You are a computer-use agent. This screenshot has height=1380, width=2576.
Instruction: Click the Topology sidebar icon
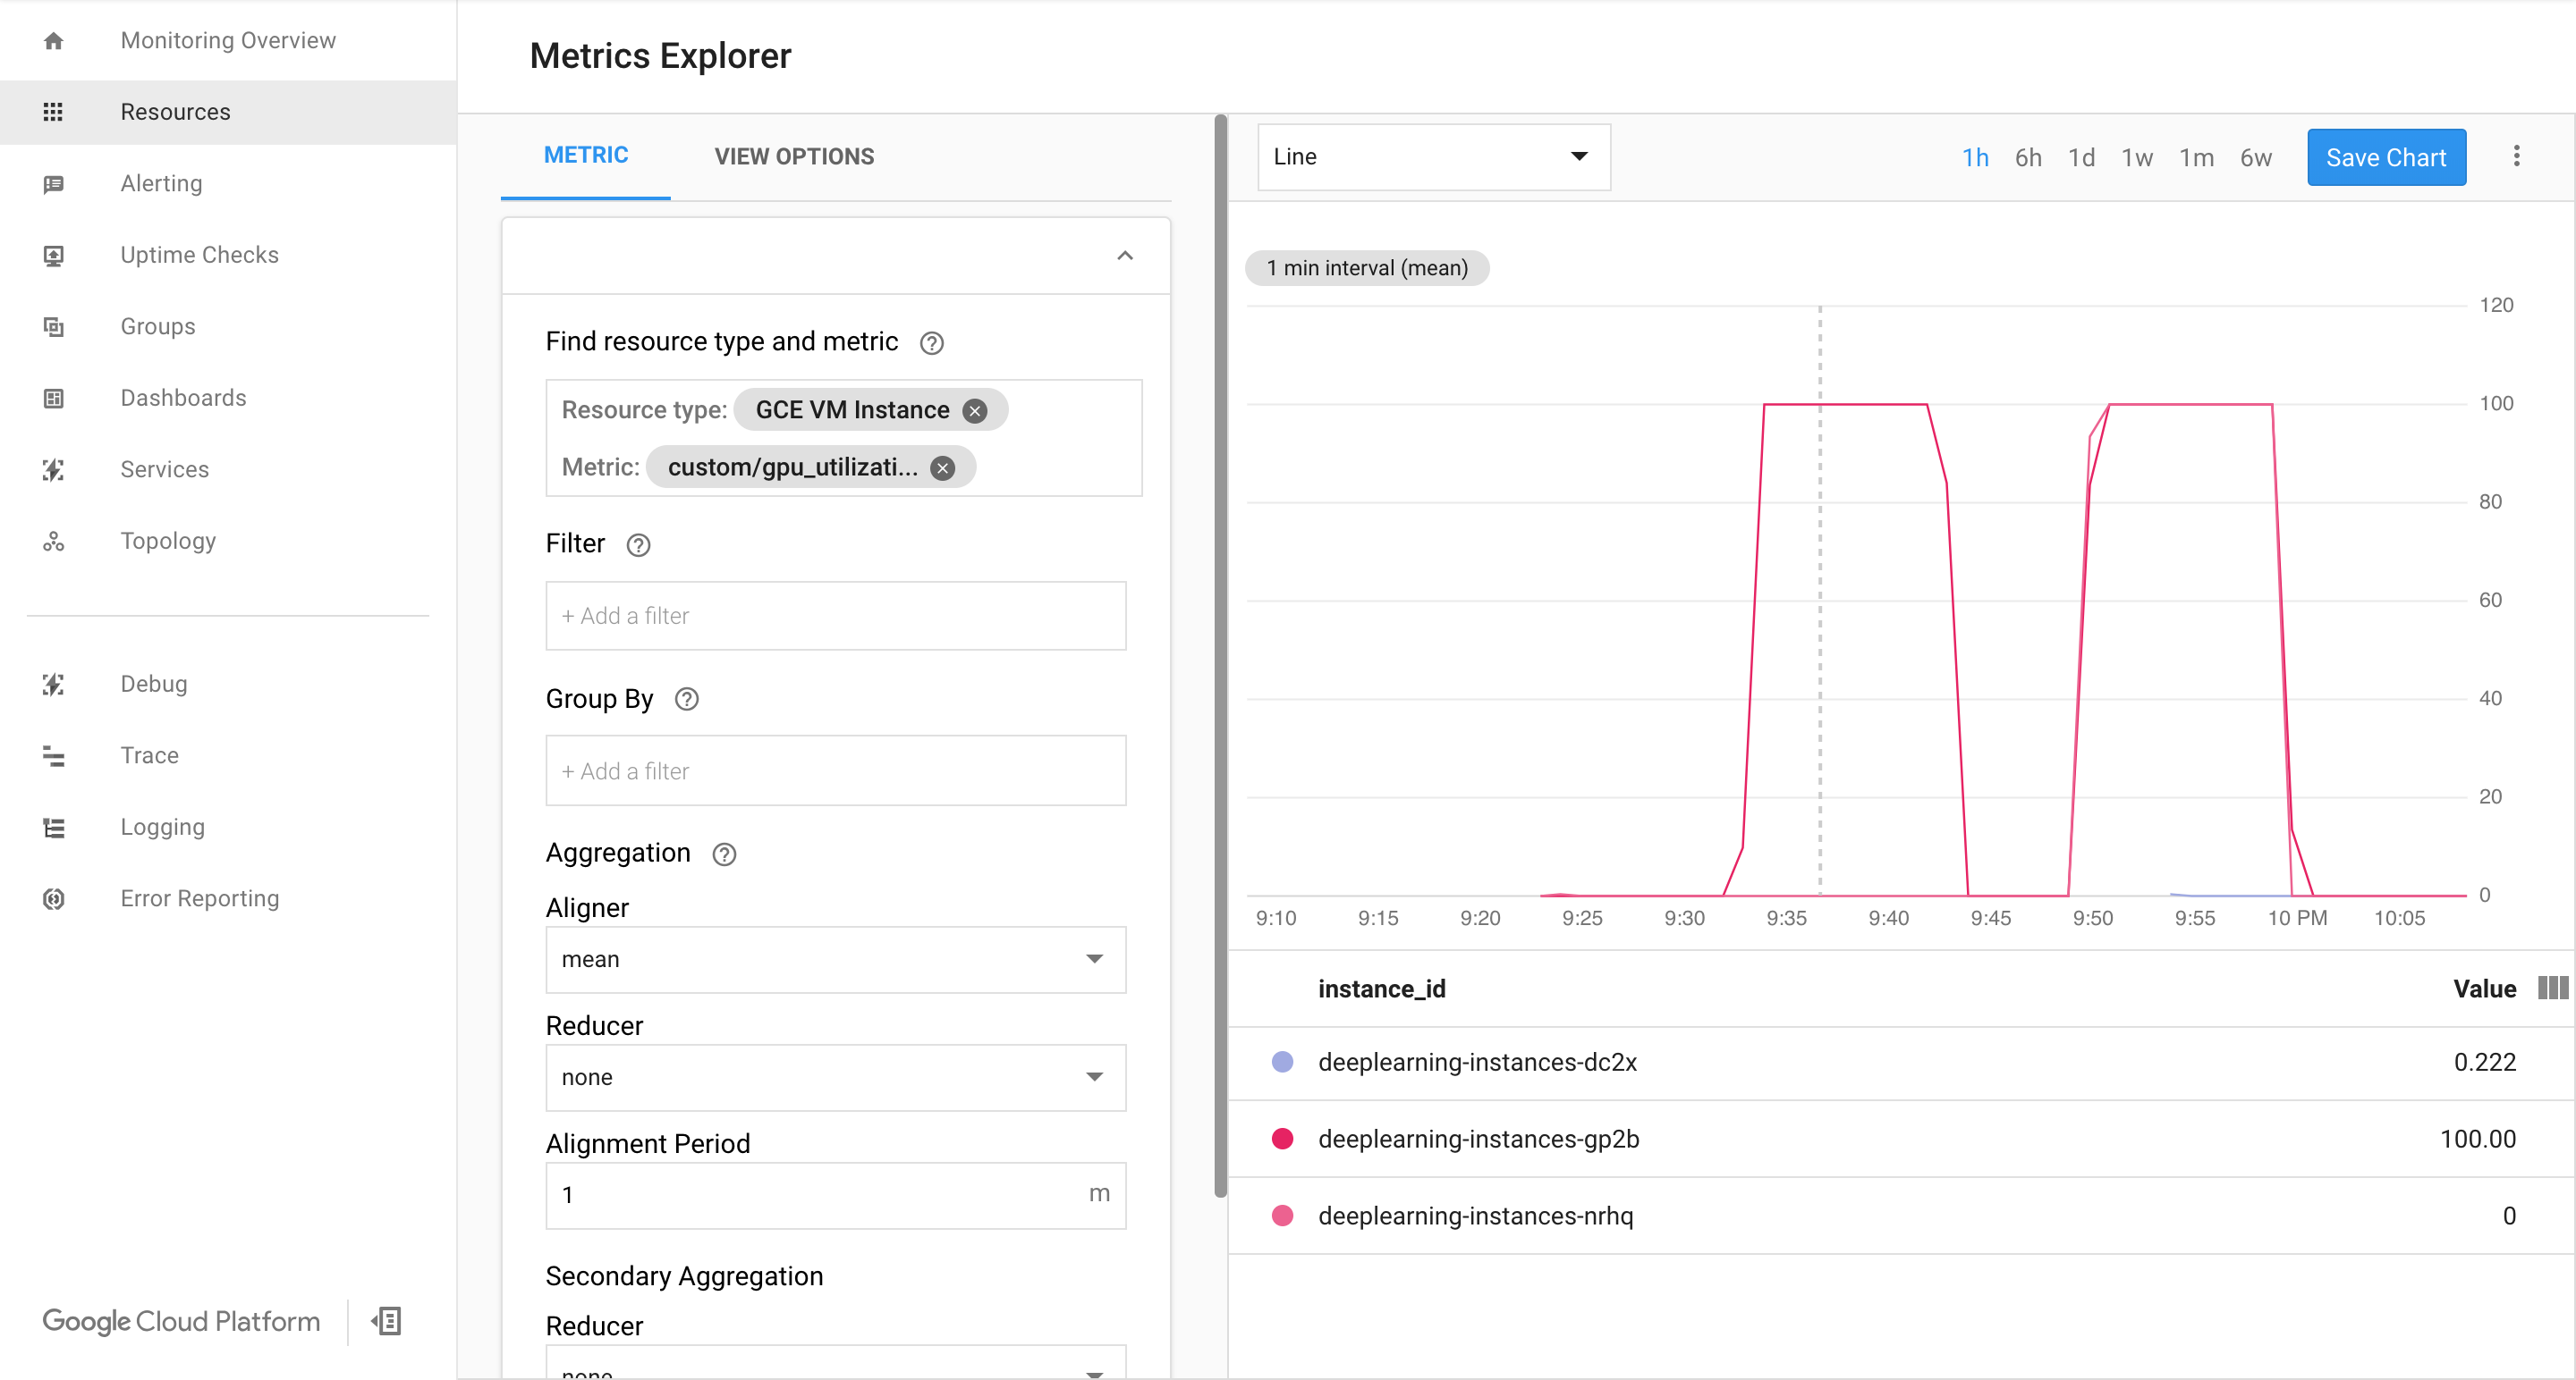(x=53, y=540)
